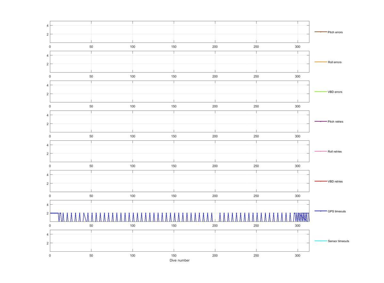Click the Roll retries legend label
The height and width of the screenshot is (283, 384).
(335, 152)
